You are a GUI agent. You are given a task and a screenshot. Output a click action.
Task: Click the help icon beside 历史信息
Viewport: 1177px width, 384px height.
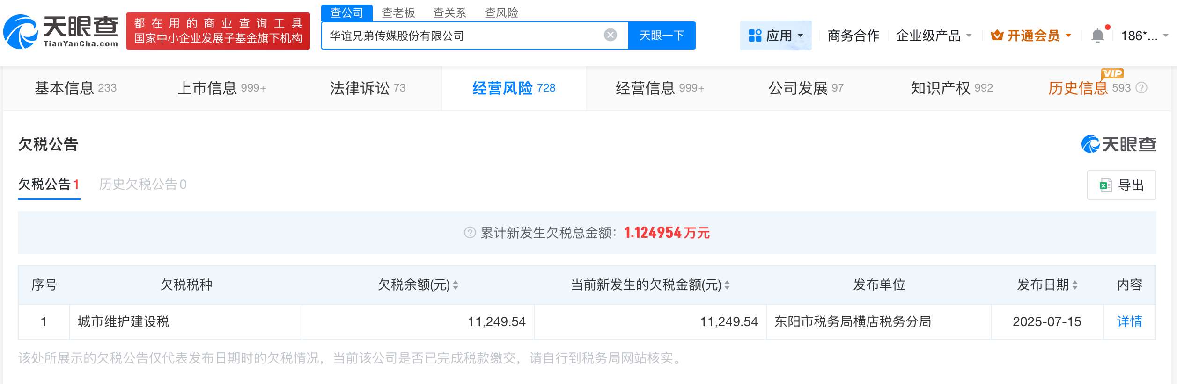pyautogui.click(x=1142, y=88)
